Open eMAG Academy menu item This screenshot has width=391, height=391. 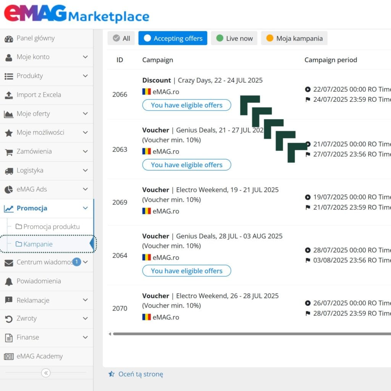pos(47,356)
